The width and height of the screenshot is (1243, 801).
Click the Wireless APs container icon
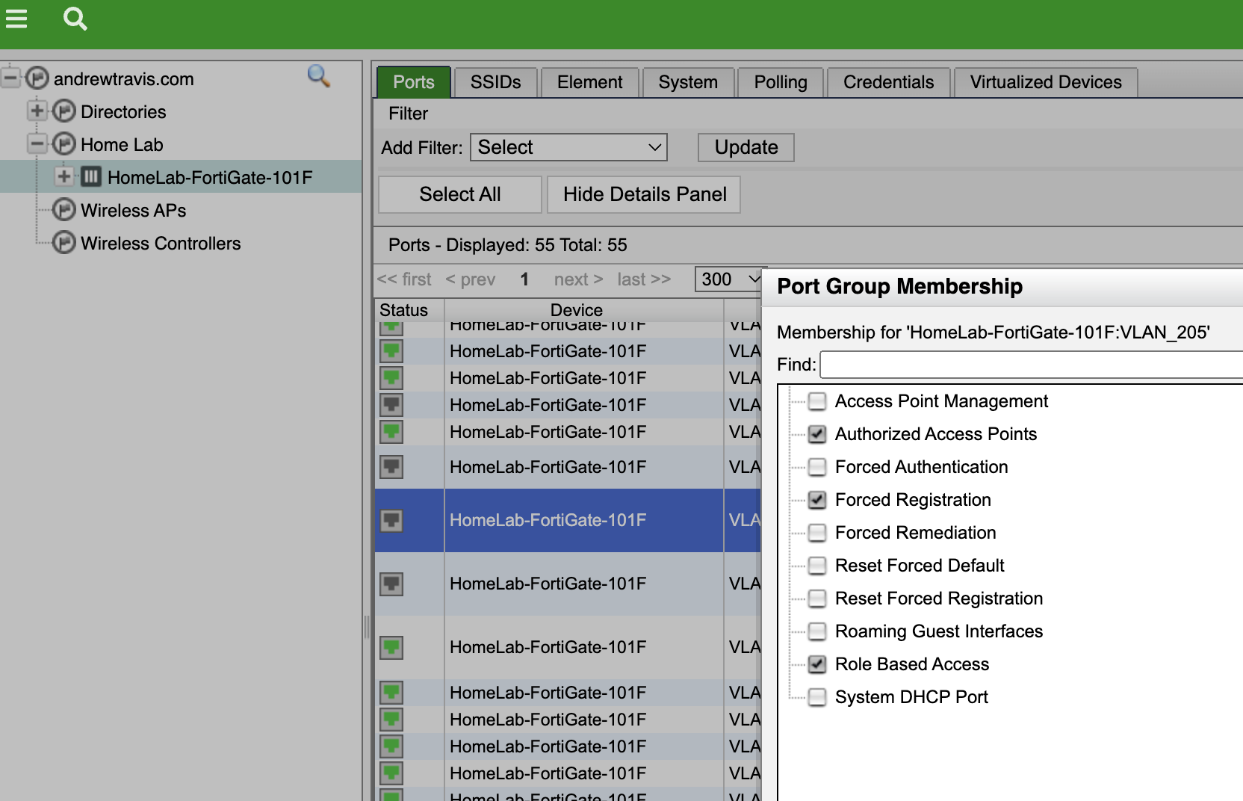coord(64,210)
